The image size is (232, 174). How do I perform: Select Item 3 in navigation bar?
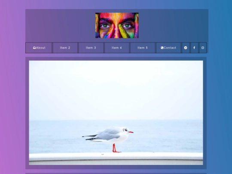[x=91, y=48]
